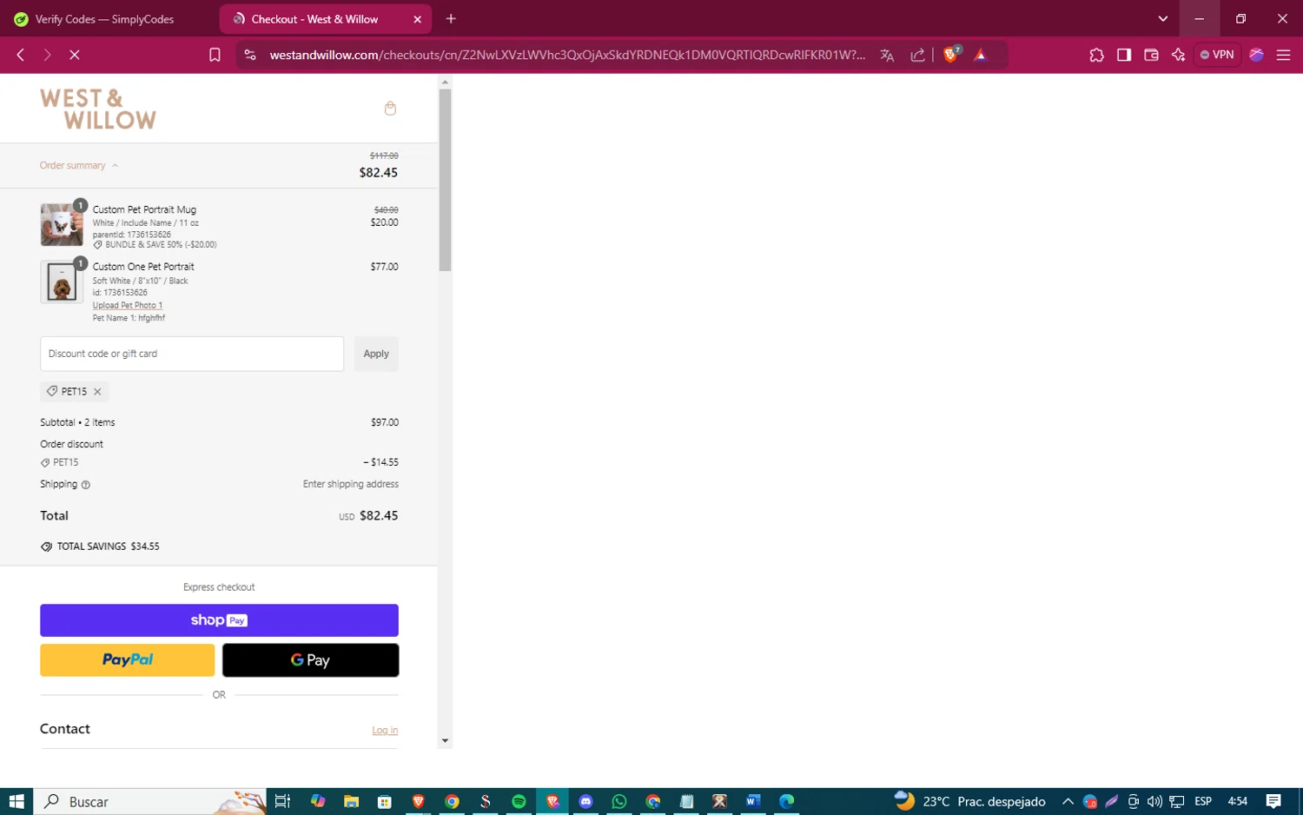Open the volume control tray icon

1154,801
